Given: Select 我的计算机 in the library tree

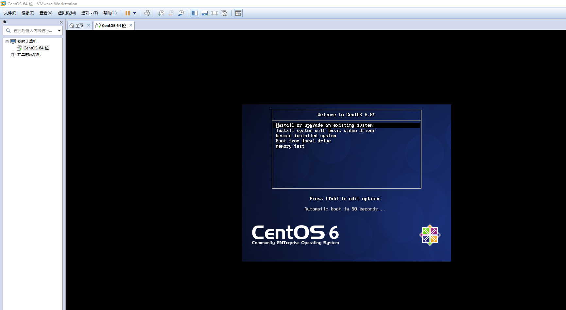Looking at the screenshot, I should coord(27,42).
